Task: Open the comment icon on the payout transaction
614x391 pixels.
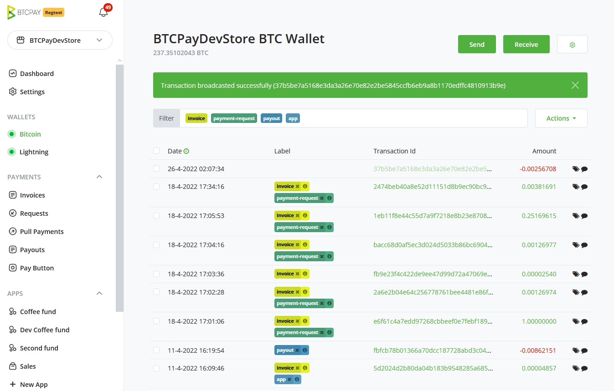Action: (584, 350)
